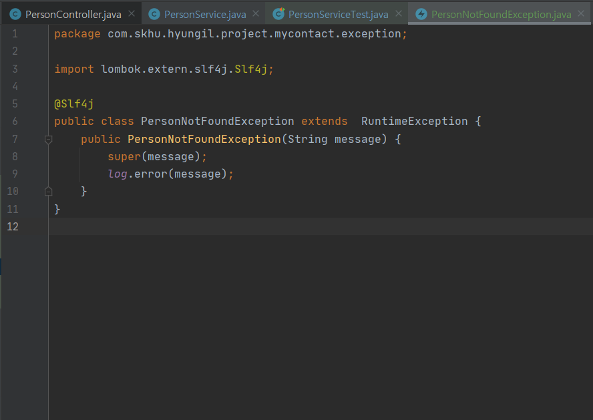Collapse the constructor fold marker on line 7
This screenshot has width=593, height=420.
click(x=48, y=140)
